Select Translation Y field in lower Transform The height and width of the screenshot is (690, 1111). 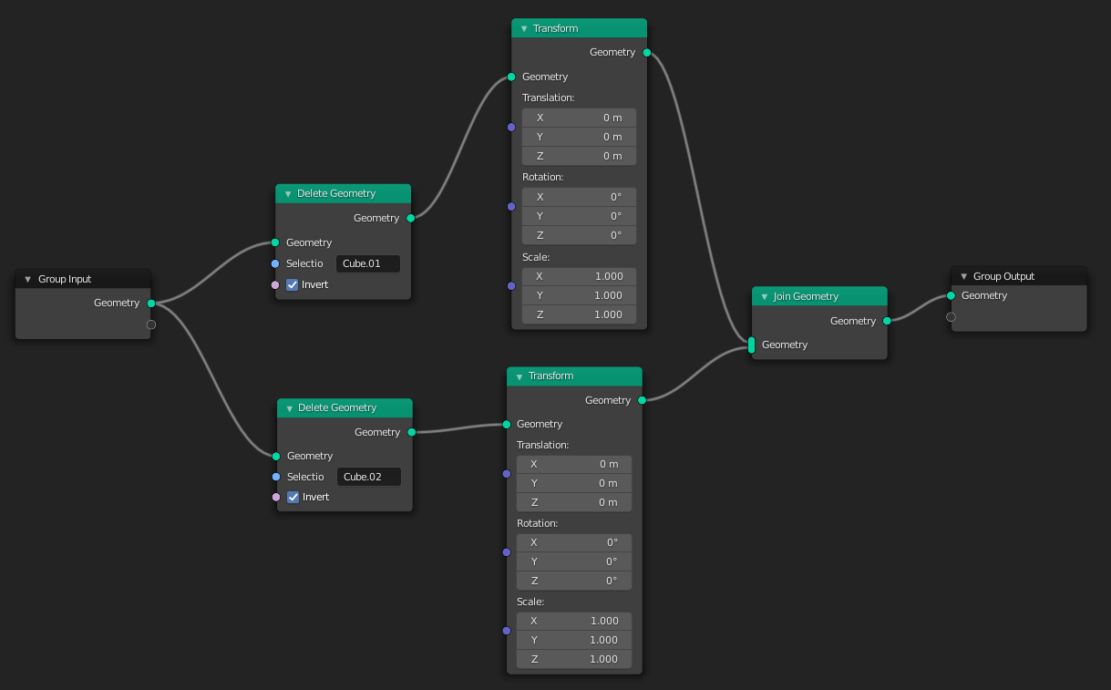(x=574, y=483)
